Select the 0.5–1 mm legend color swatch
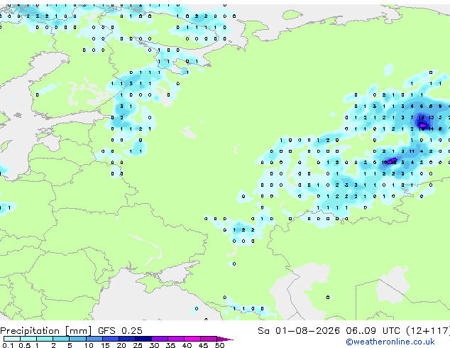 28,339
